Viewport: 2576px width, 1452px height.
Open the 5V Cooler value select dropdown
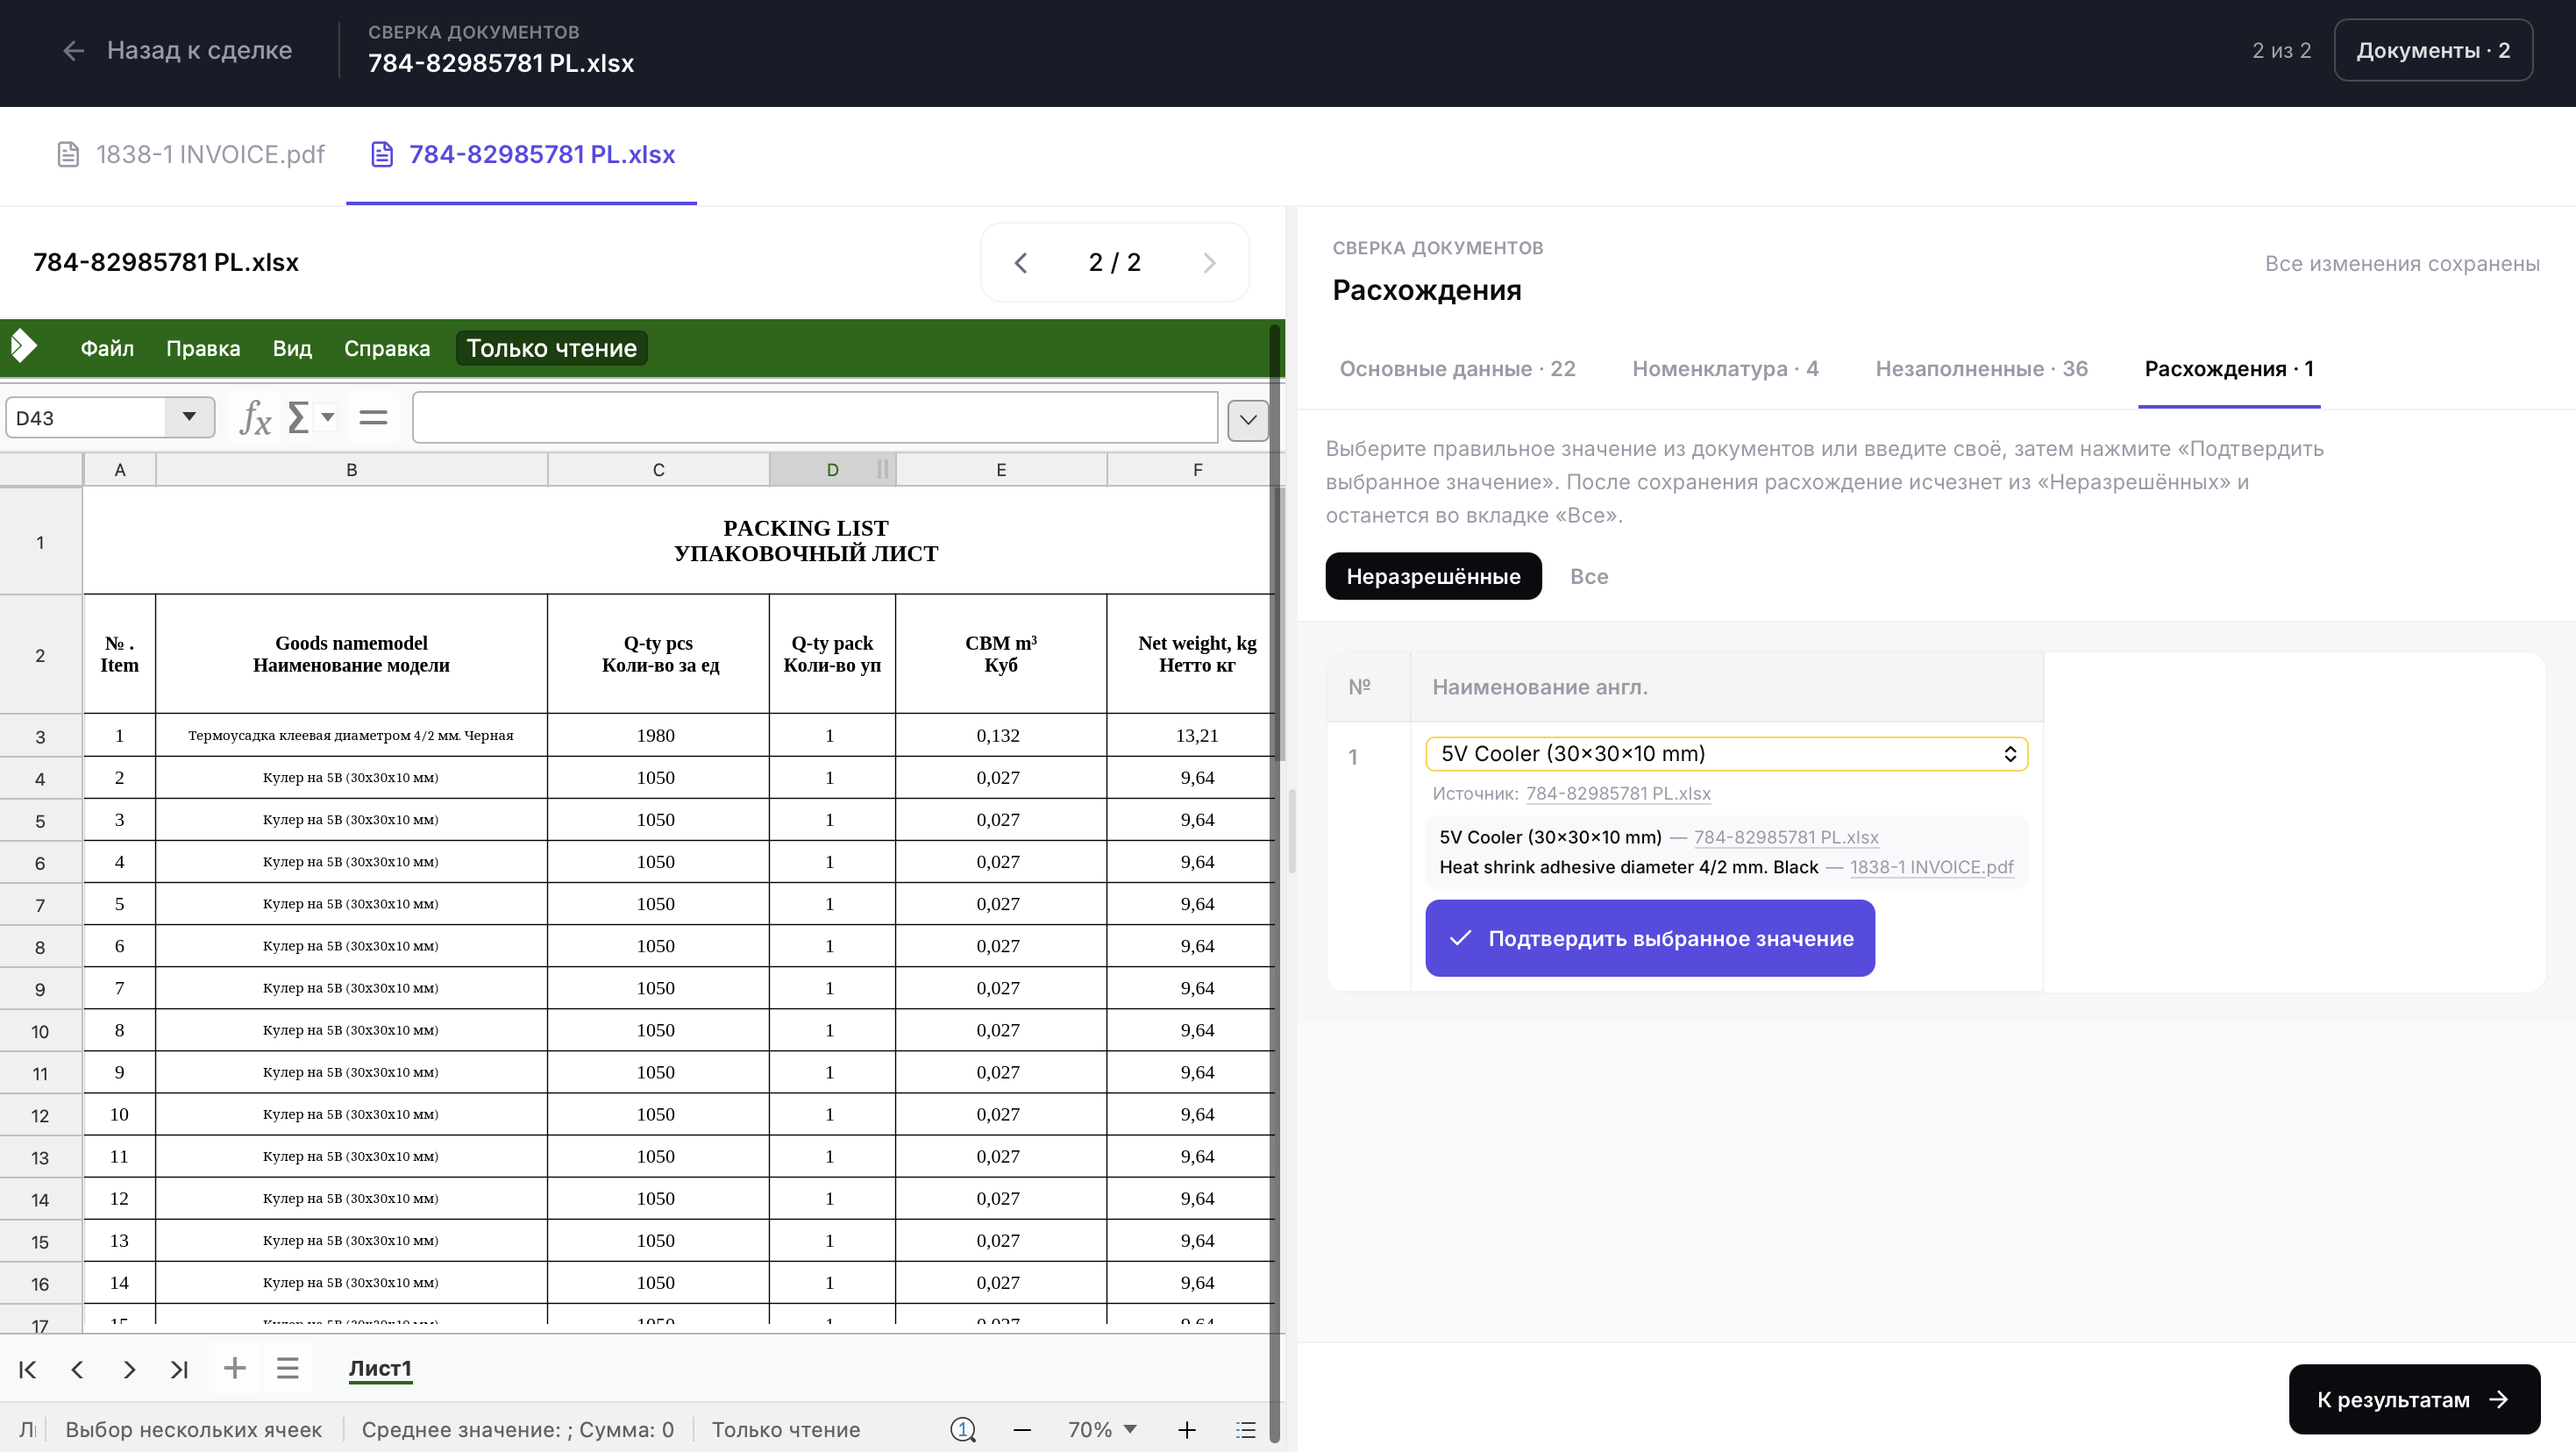[1726, 753]
